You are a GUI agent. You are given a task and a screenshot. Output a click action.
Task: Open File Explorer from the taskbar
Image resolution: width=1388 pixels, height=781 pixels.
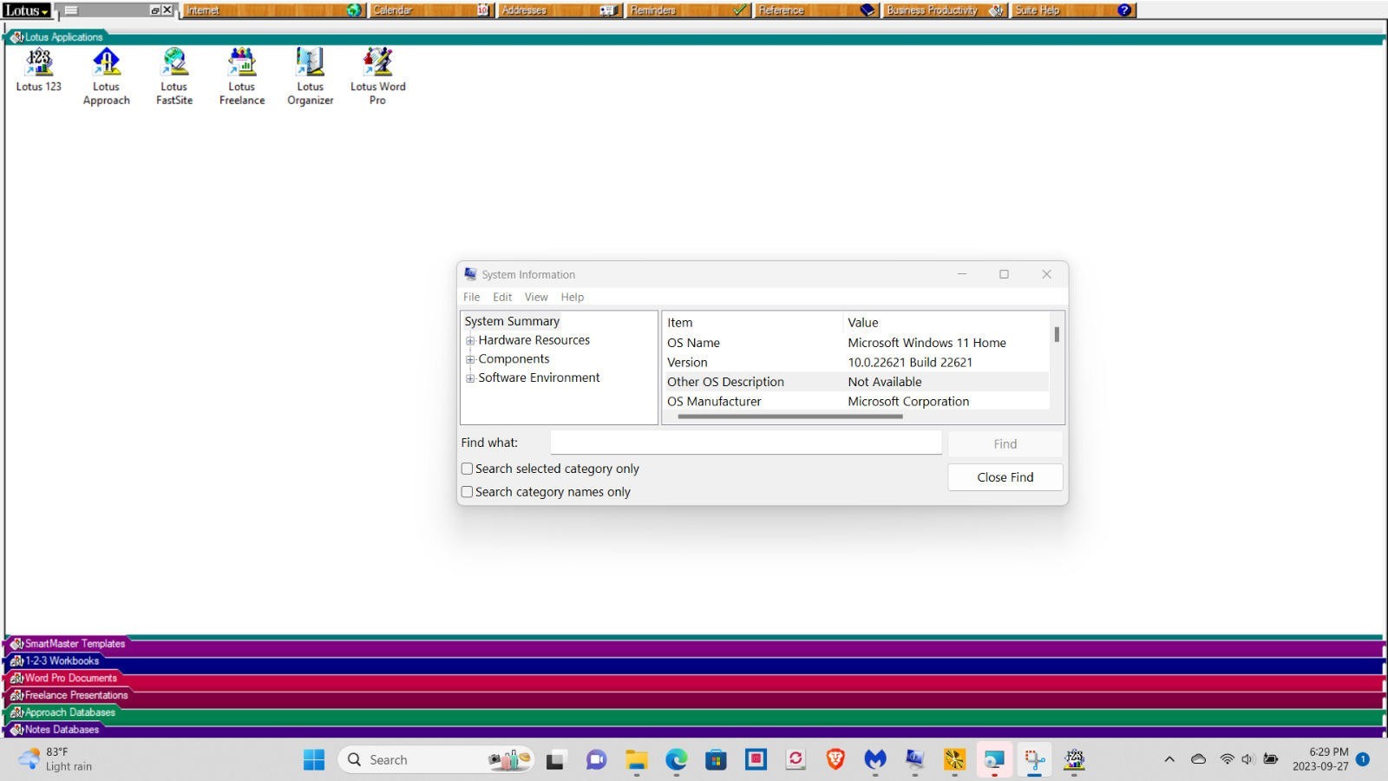[x=637, y=760]
